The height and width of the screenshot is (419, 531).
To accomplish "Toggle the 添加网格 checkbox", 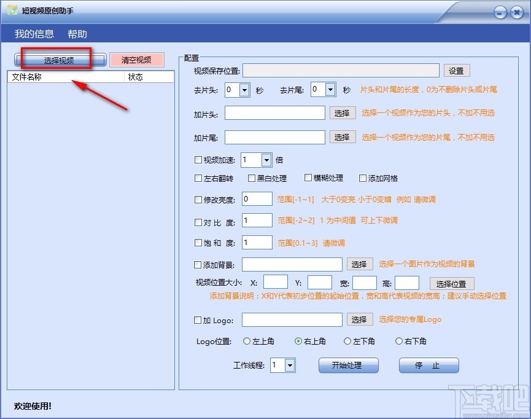I will point(362,178).
